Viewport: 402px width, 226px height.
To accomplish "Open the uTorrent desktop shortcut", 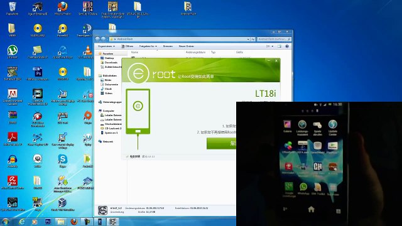I will tap(13, 52).
